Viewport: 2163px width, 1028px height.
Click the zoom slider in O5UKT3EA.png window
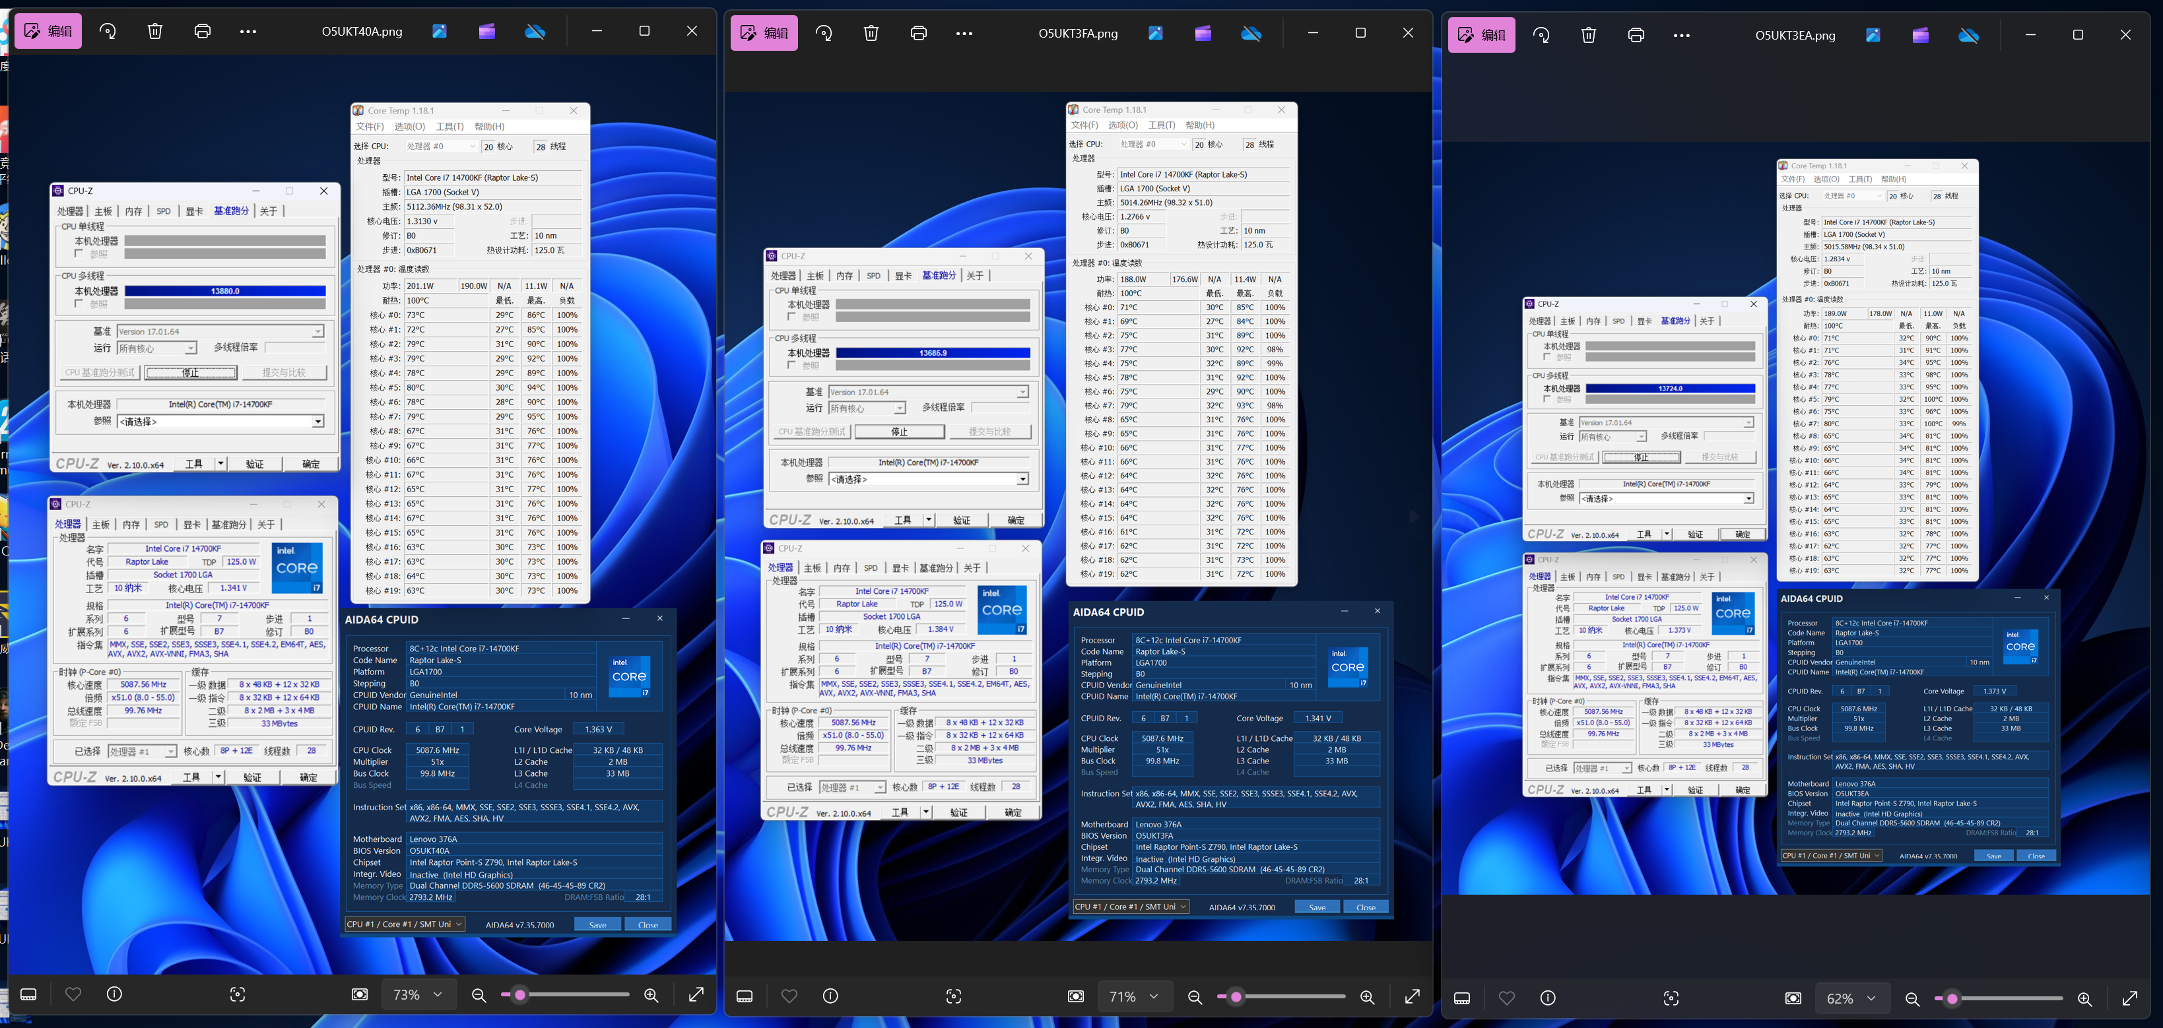point(1999,998)
